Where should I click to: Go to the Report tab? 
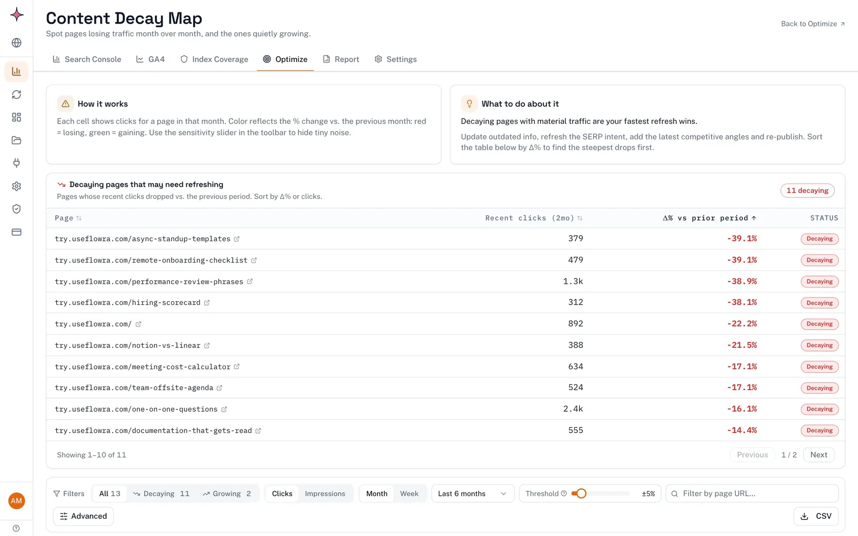pyautogui.click(x=341, y=59)
